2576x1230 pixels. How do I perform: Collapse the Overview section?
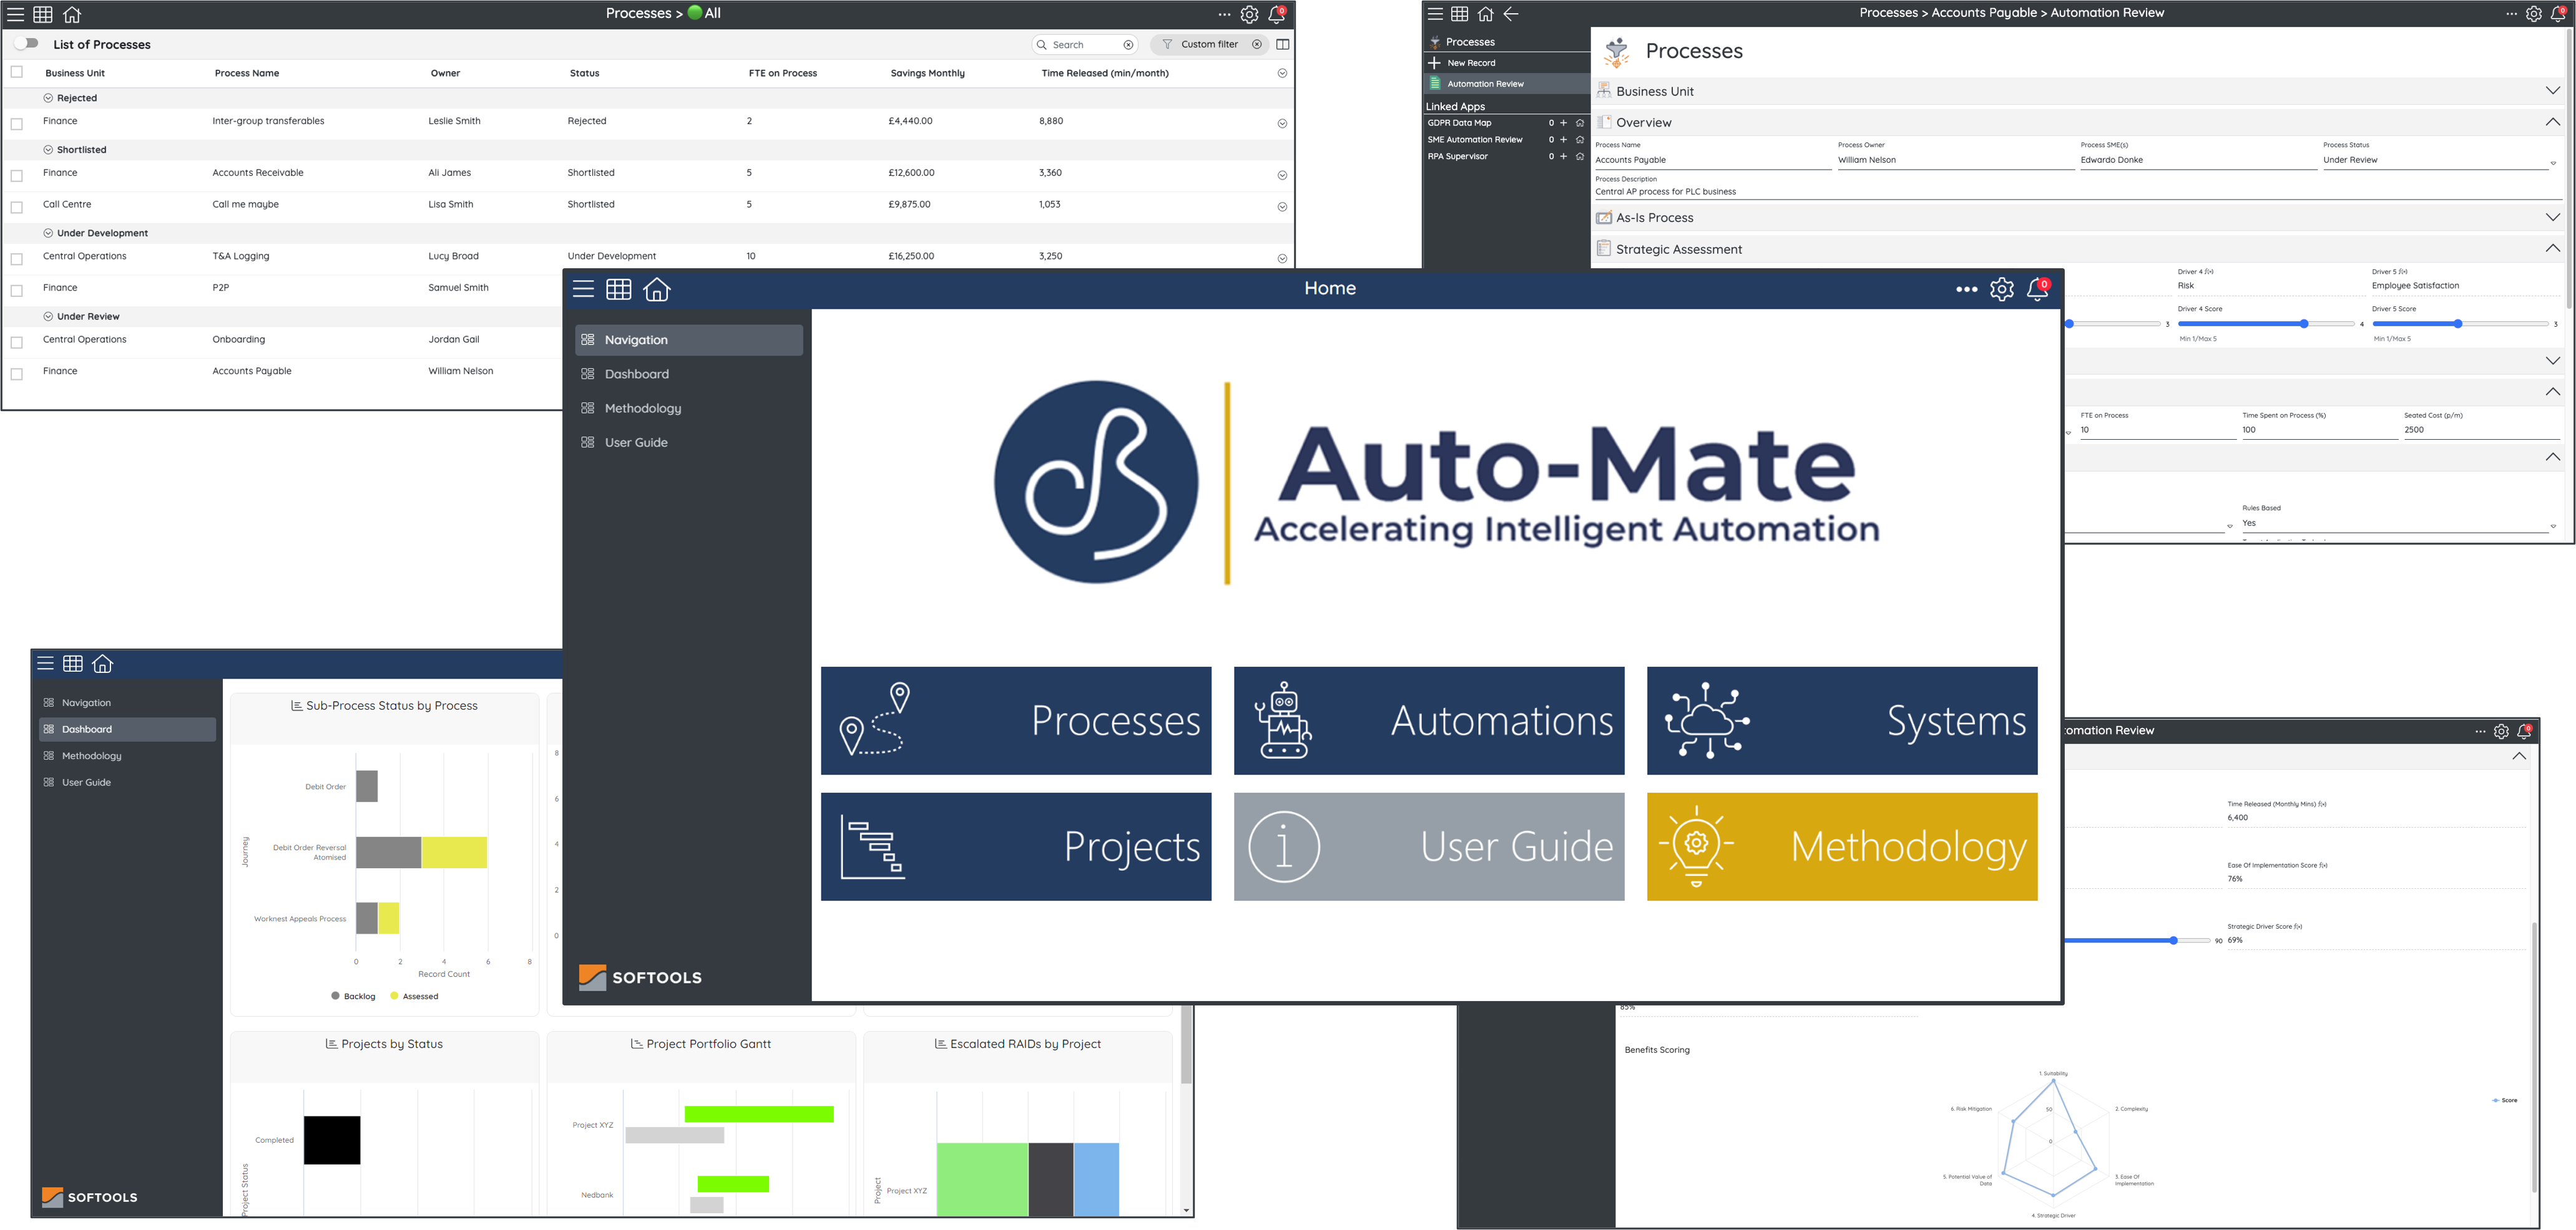2552,122
